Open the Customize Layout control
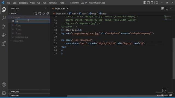The width and height of the screenshot is (175, 98). click(x=157, y=3)
